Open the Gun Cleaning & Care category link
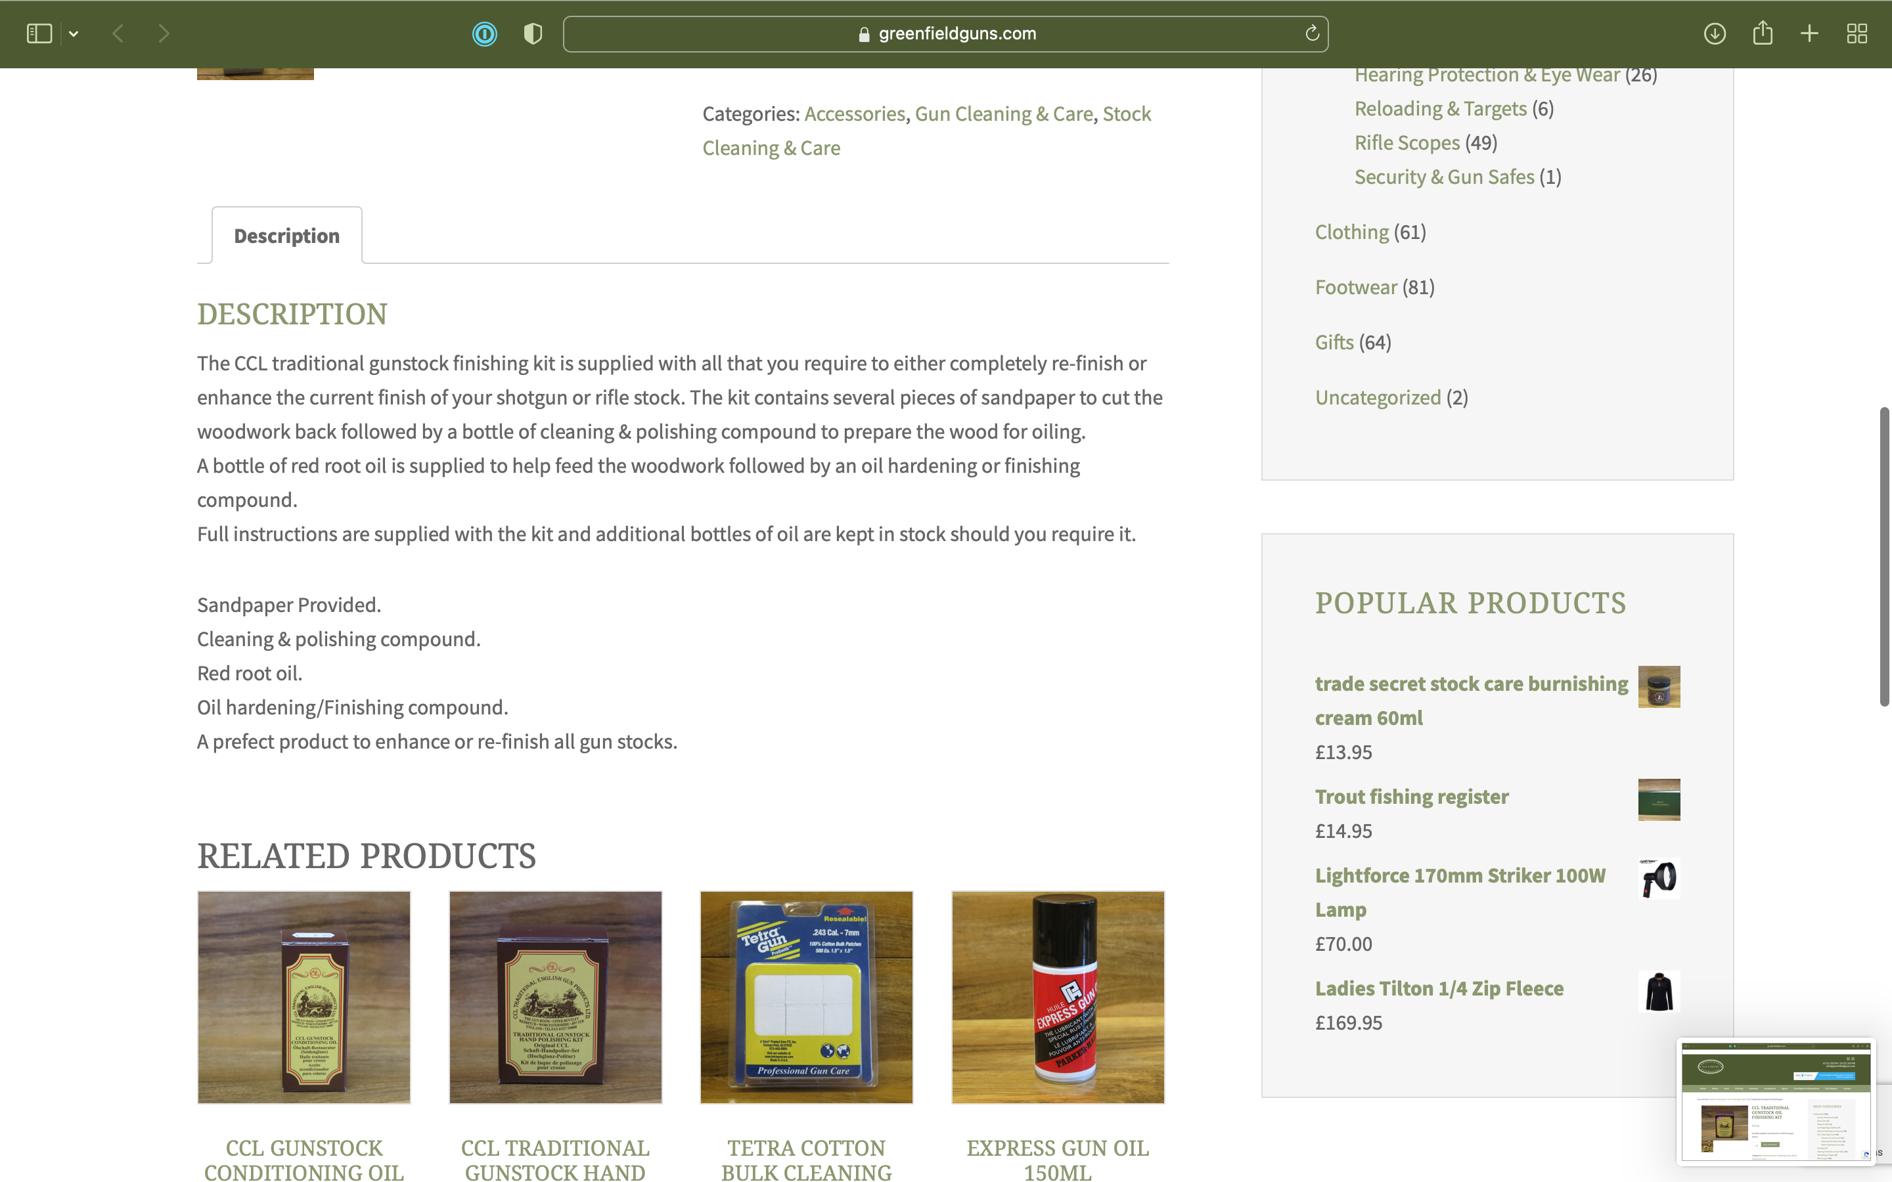The image size is (1892, 1182). pos(1004,114)
